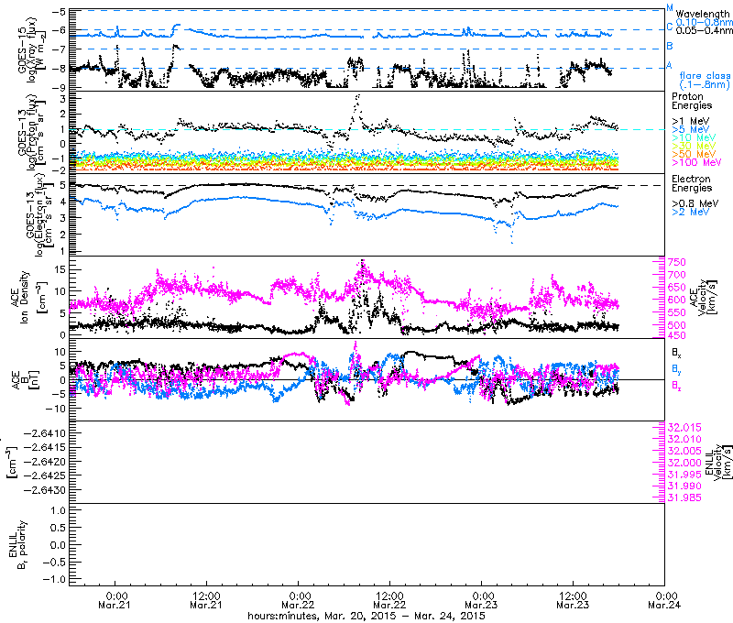733x623 pixels.
Task: Click the 750 tick on ACE velocity axis
Action: (677, 262)
